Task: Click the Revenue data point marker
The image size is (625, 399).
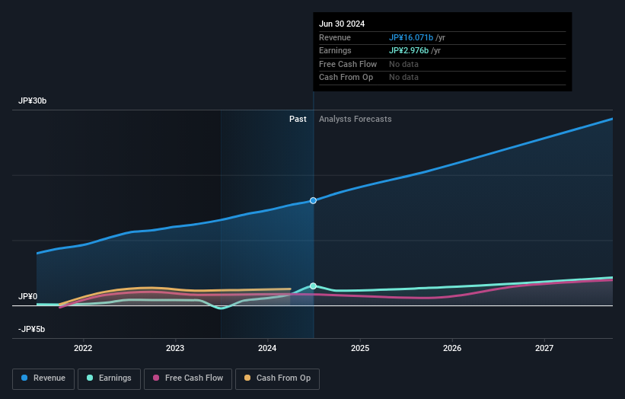Action: [314, 200]
